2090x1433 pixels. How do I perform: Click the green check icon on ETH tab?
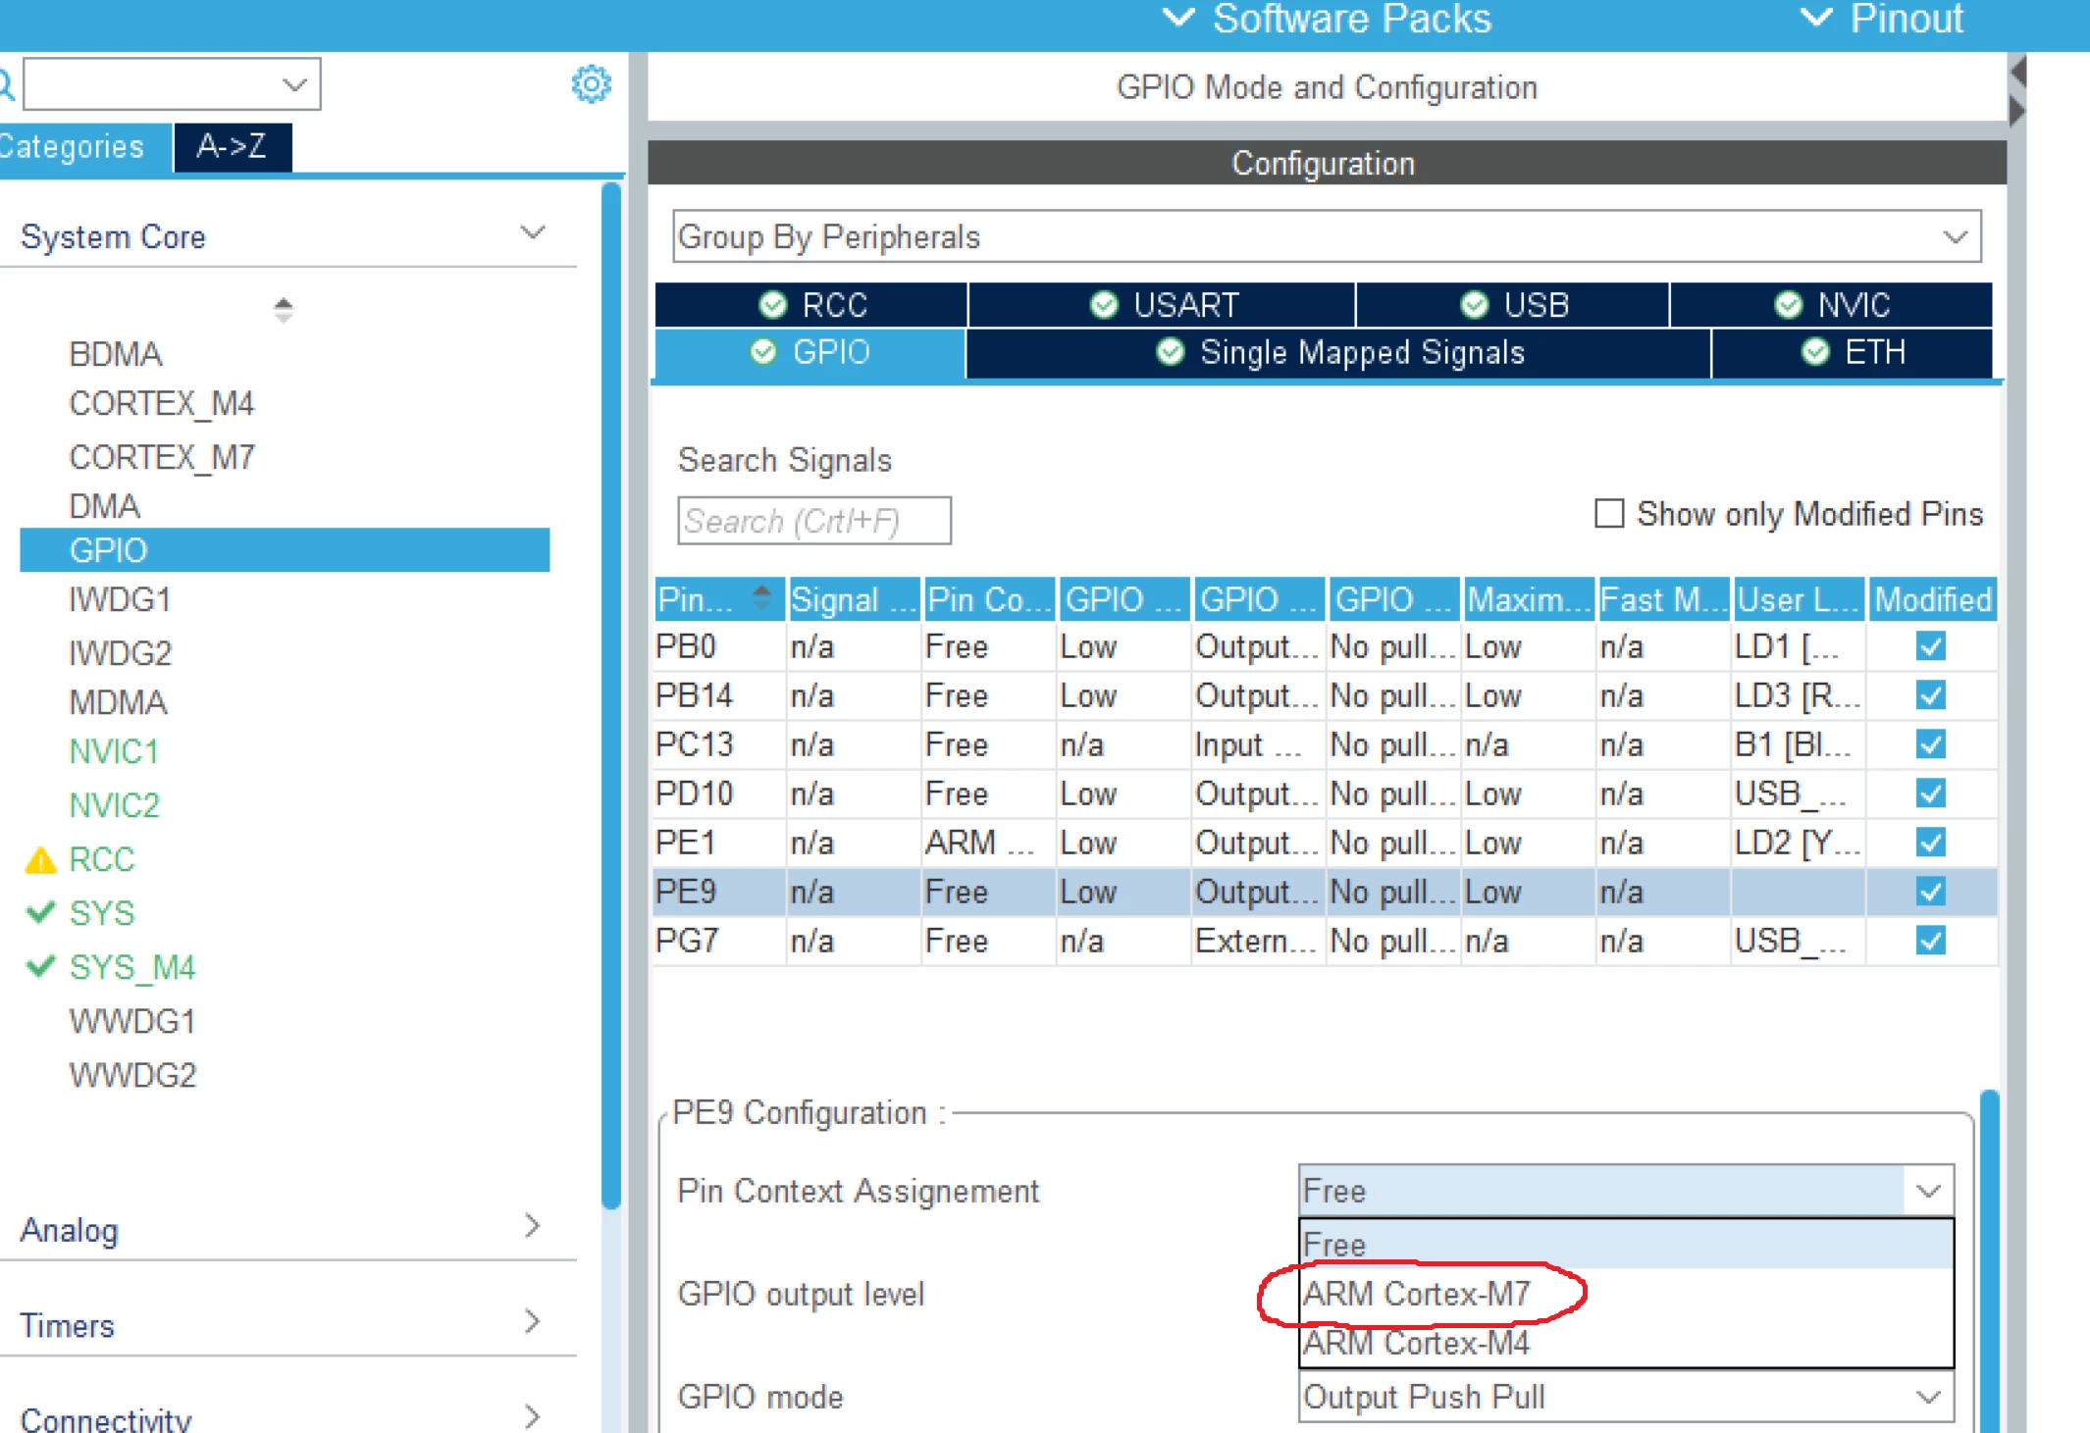pyautogui.click(x=1815, y=352)
